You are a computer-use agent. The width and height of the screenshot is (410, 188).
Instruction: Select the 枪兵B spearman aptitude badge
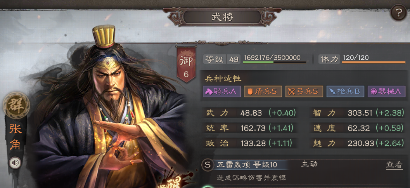point(345,91)
